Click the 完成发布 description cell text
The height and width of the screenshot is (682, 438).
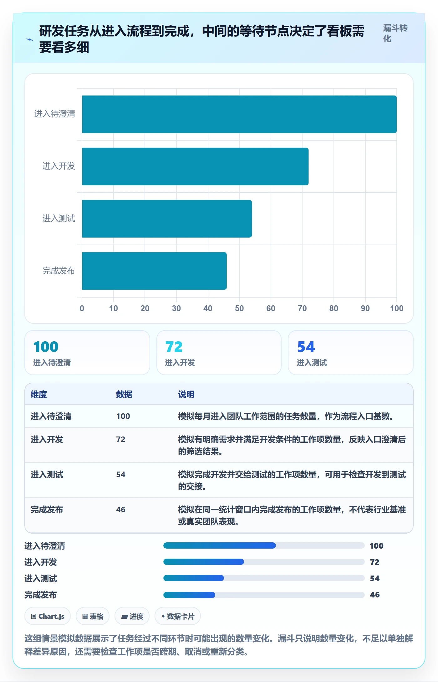click(292, 515)
